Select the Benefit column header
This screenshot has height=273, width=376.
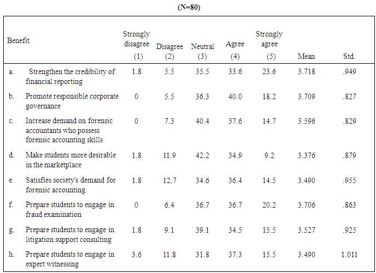pyautogui.click(x=18, y=41)
